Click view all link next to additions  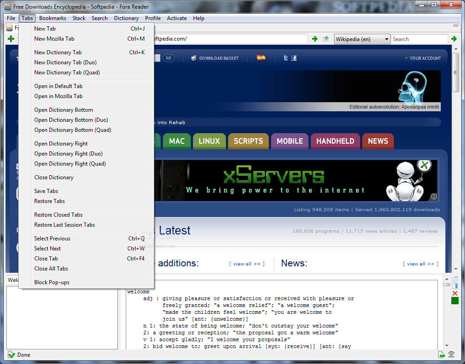click(x=247, y=264)
